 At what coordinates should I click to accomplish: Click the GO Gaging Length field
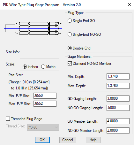(x=118, y=98)
